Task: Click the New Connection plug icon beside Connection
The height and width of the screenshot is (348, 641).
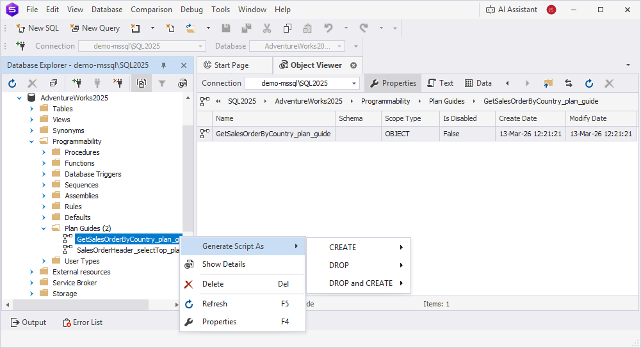Action: (20, 46)
